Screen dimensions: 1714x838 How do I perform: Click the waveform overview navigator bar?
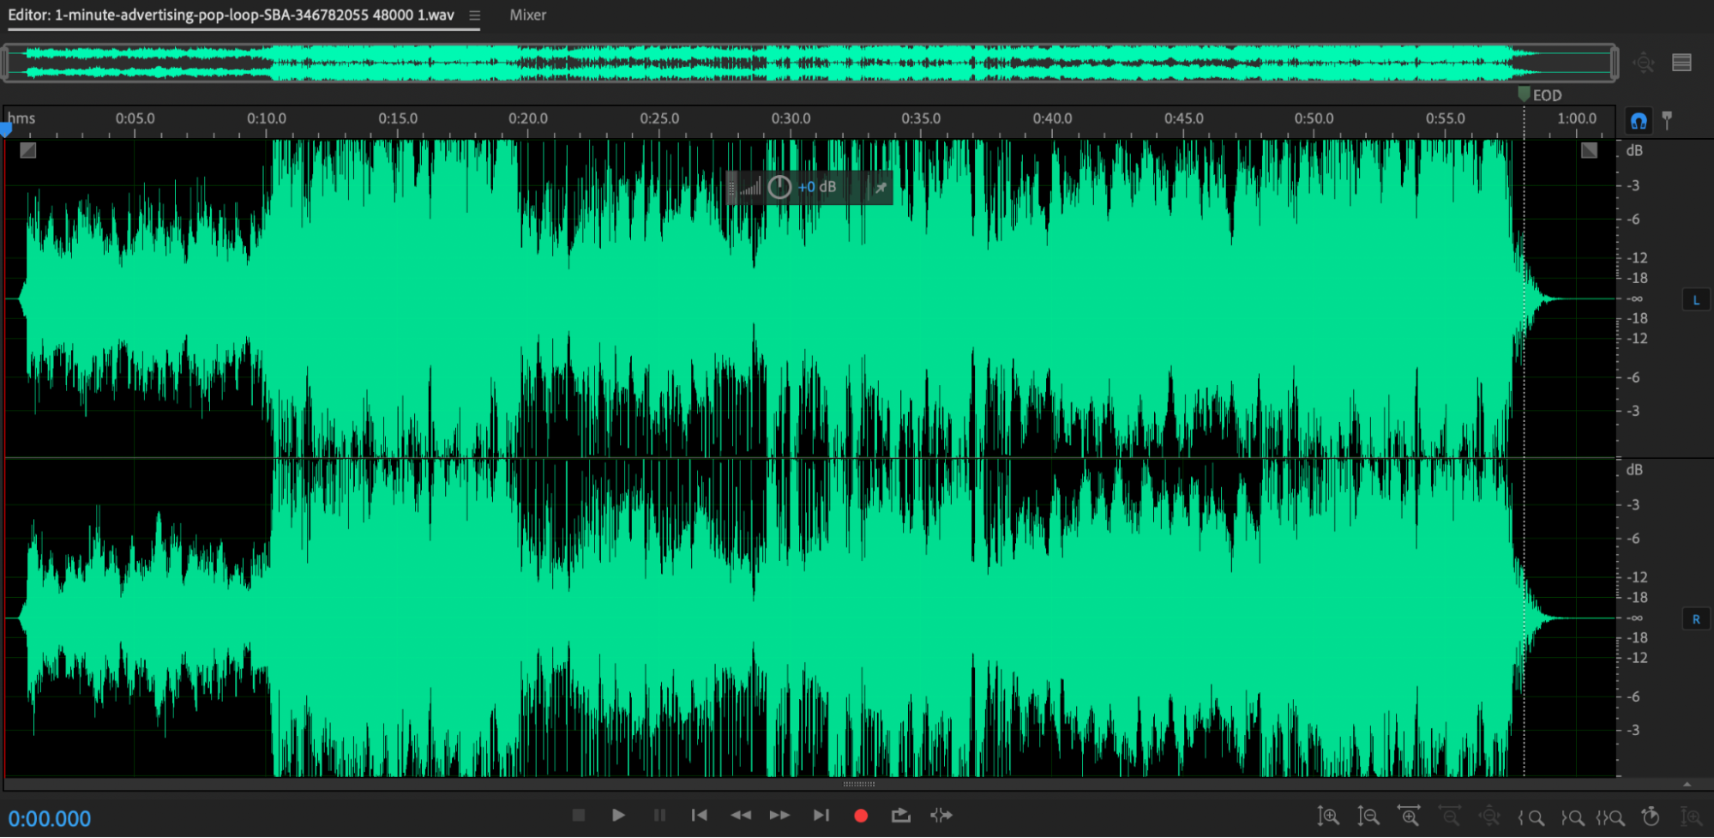(809, 63)
